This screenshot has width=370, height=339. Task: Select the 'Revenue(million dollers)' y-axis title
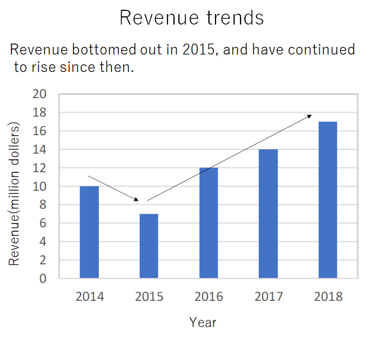point(15,195)
